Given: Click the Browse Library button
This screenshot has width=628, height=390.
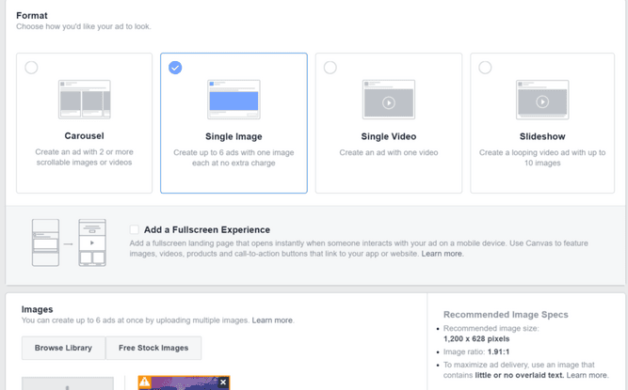Looking at the screenshot, I should click(63, 348).
